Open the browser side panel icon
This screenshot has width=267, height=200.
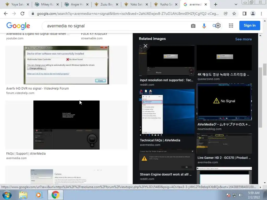(x=245, y=14)
